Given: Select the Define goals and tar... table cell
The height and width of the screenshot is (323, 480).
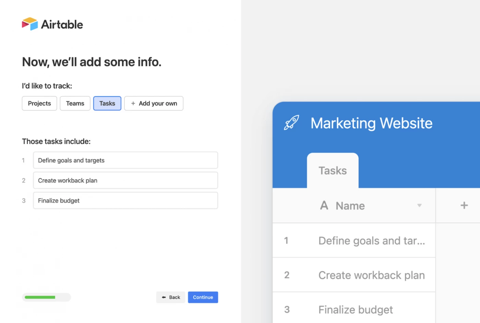Looking at the screenshot, I should tap(372, 241).
